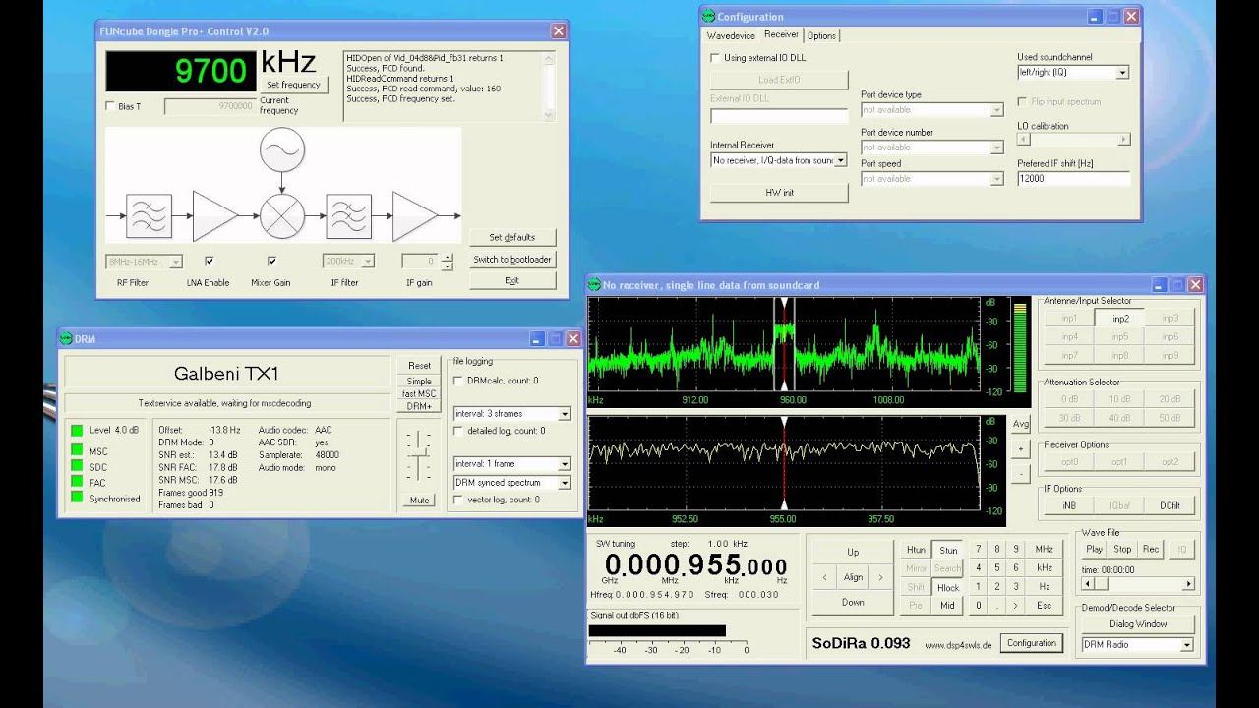Viewport: 1259px width, 708px height.
Task: Click Stop in the Wave File panel
Action: pos(1122,549)
